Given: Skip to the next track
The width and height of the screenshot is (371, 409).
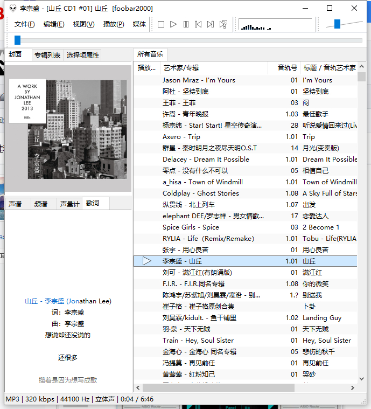Looking at the screenshot, I should [x=211, y=25].
